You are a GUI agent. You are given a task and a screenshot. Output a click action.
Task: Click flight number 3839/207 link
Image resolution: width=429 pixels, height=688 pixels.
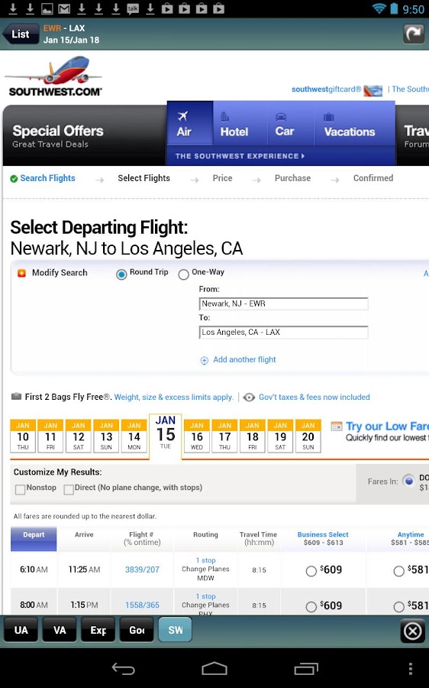pos(142,570)
